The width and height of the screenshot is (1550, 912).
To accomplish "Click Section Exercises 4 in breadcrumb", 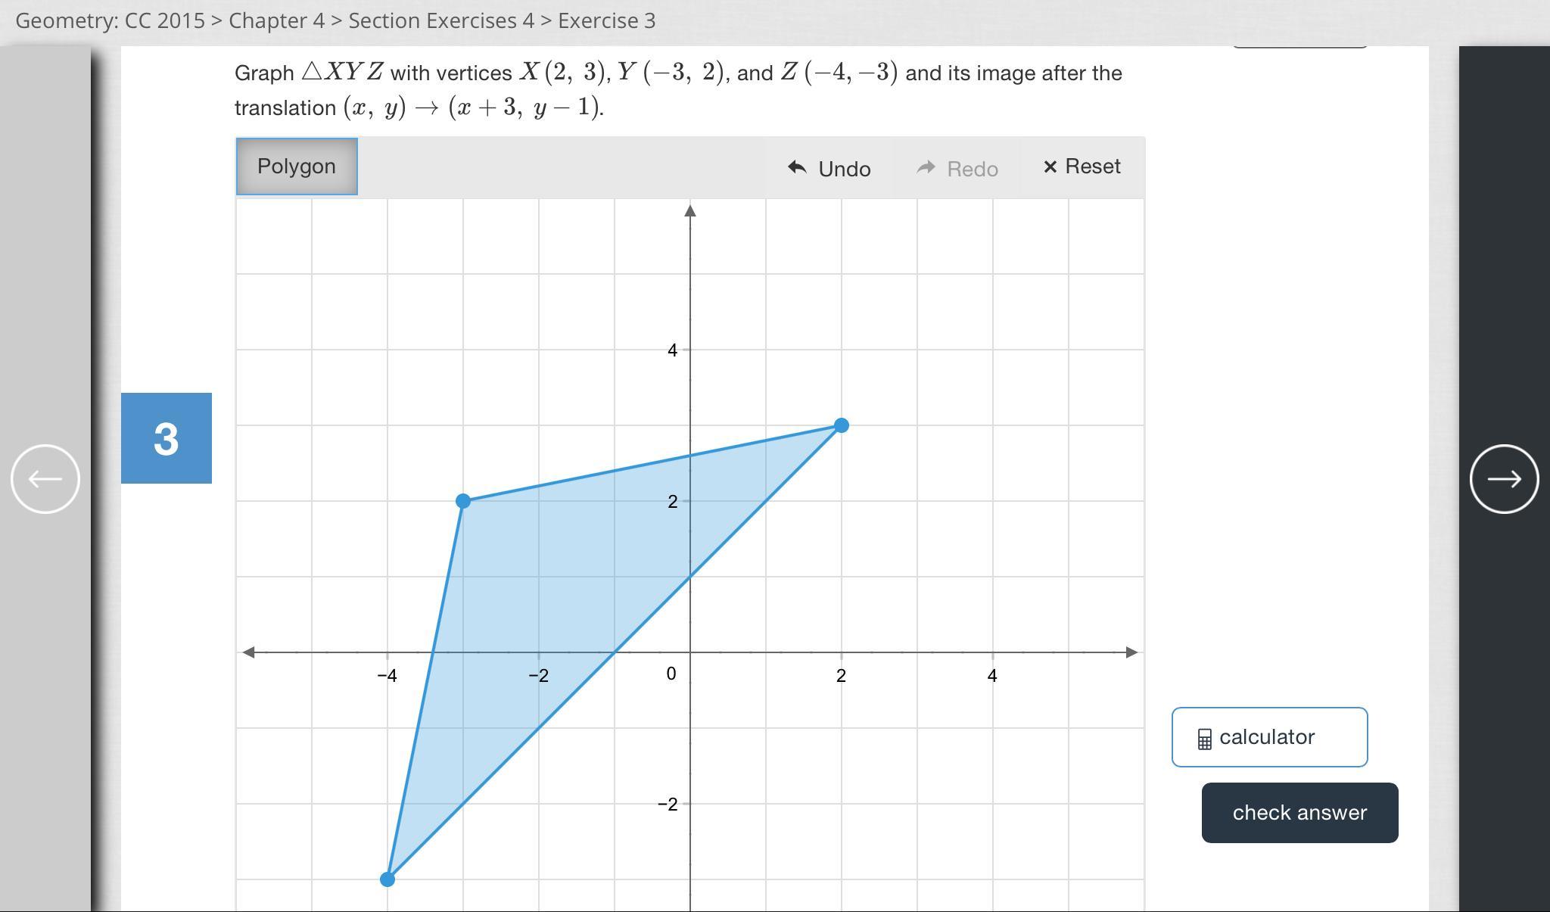I will tap(441, 20).
